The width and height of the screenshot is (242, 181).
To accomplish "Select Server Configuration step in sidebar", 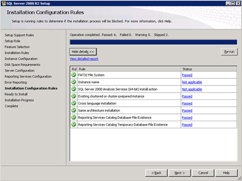I will pyautogui.click(x=19, y=70).
